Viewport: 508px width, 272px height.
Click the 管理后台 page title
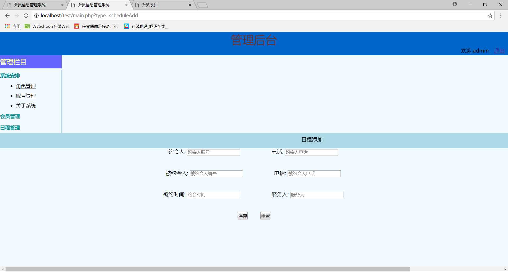254,40
